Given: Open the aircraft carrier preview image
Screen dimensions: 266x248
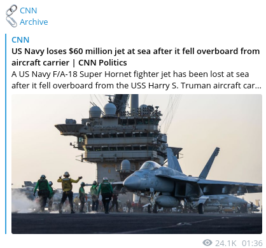Looking at the screenshot, I should click(x=137, y=164).
